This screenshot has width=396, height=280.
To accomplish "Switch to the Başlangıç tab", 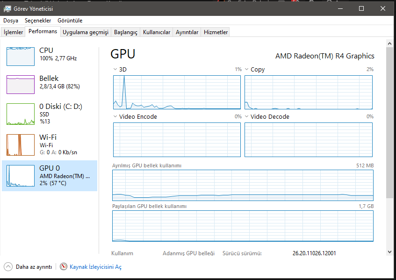I will click(x=126, y=32).
